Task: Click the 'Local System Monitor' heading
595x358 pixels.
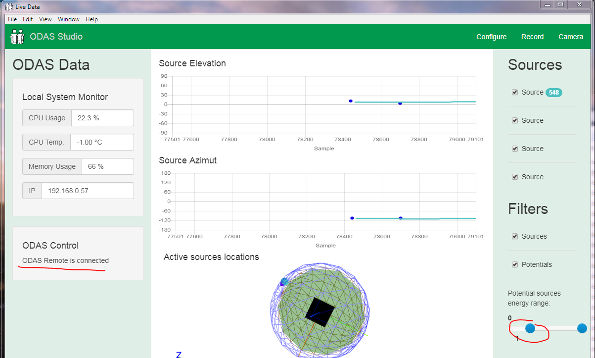Action: coord(65,97)
